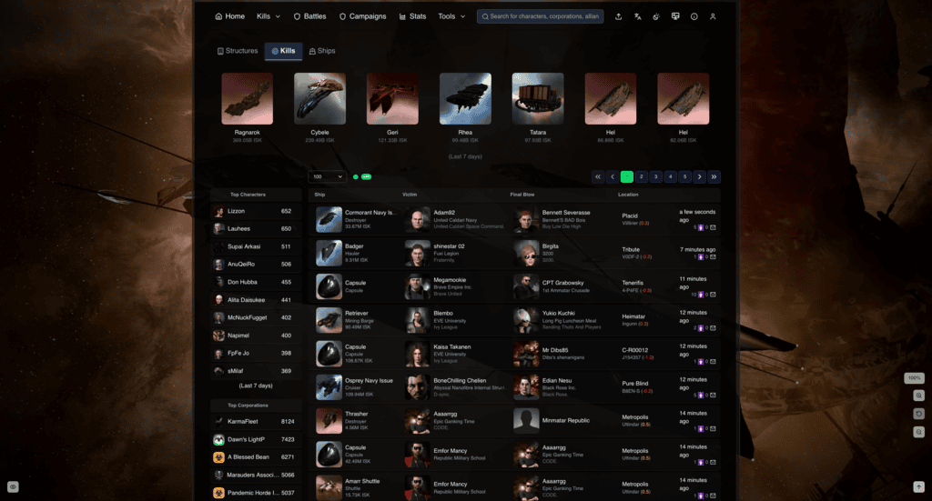
Task: Click the Cormorant Navy Issue ship icon
Action: (329, 220)
